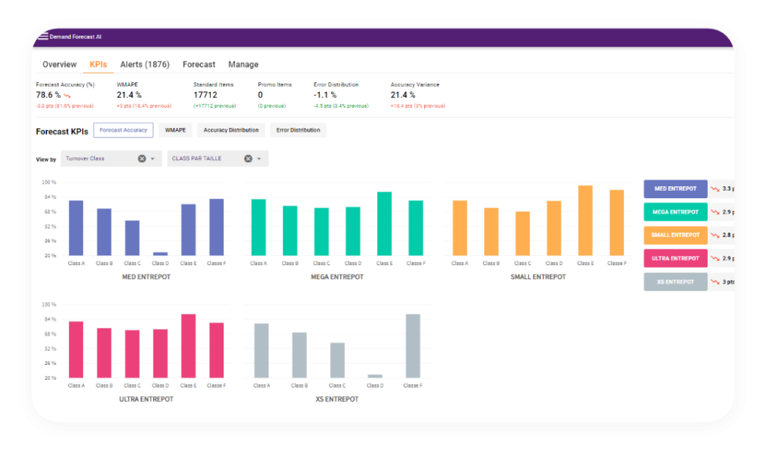
Task: Click the trend arrow next to SMALL ENTREPOT
Action: point(714,236)
